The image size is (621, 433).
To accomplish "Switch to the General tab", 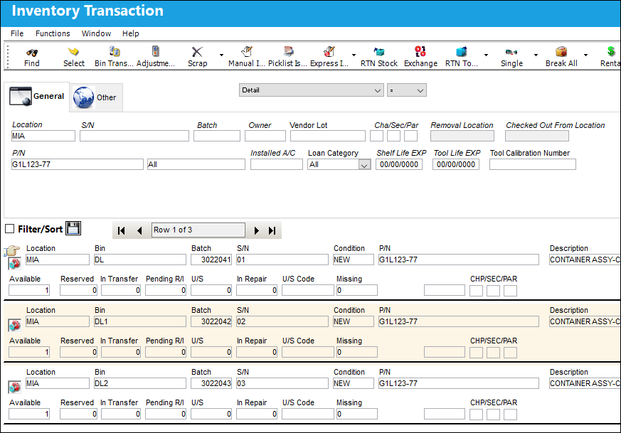I will [x=37, y=96].
